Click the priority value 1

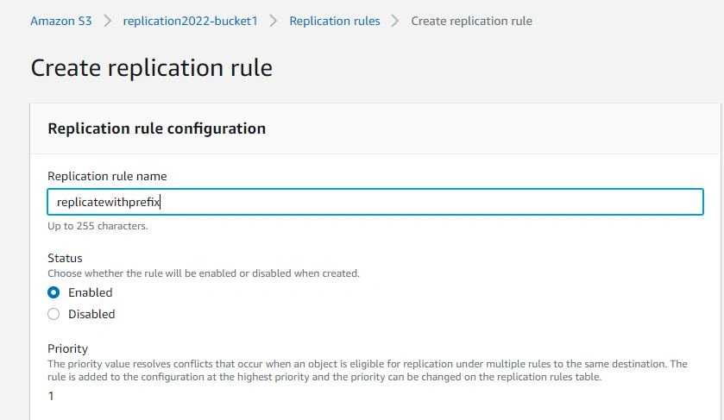[51, 396]
